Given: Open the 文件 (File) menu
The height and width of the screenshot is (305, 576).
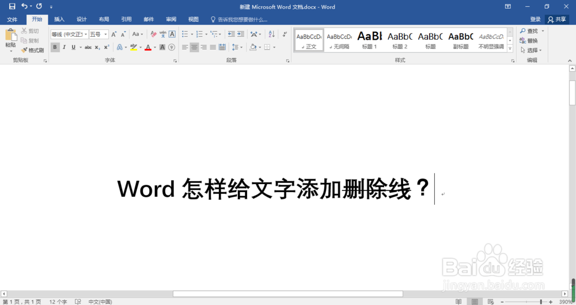Looking at the screenshot, I should 12,20.
